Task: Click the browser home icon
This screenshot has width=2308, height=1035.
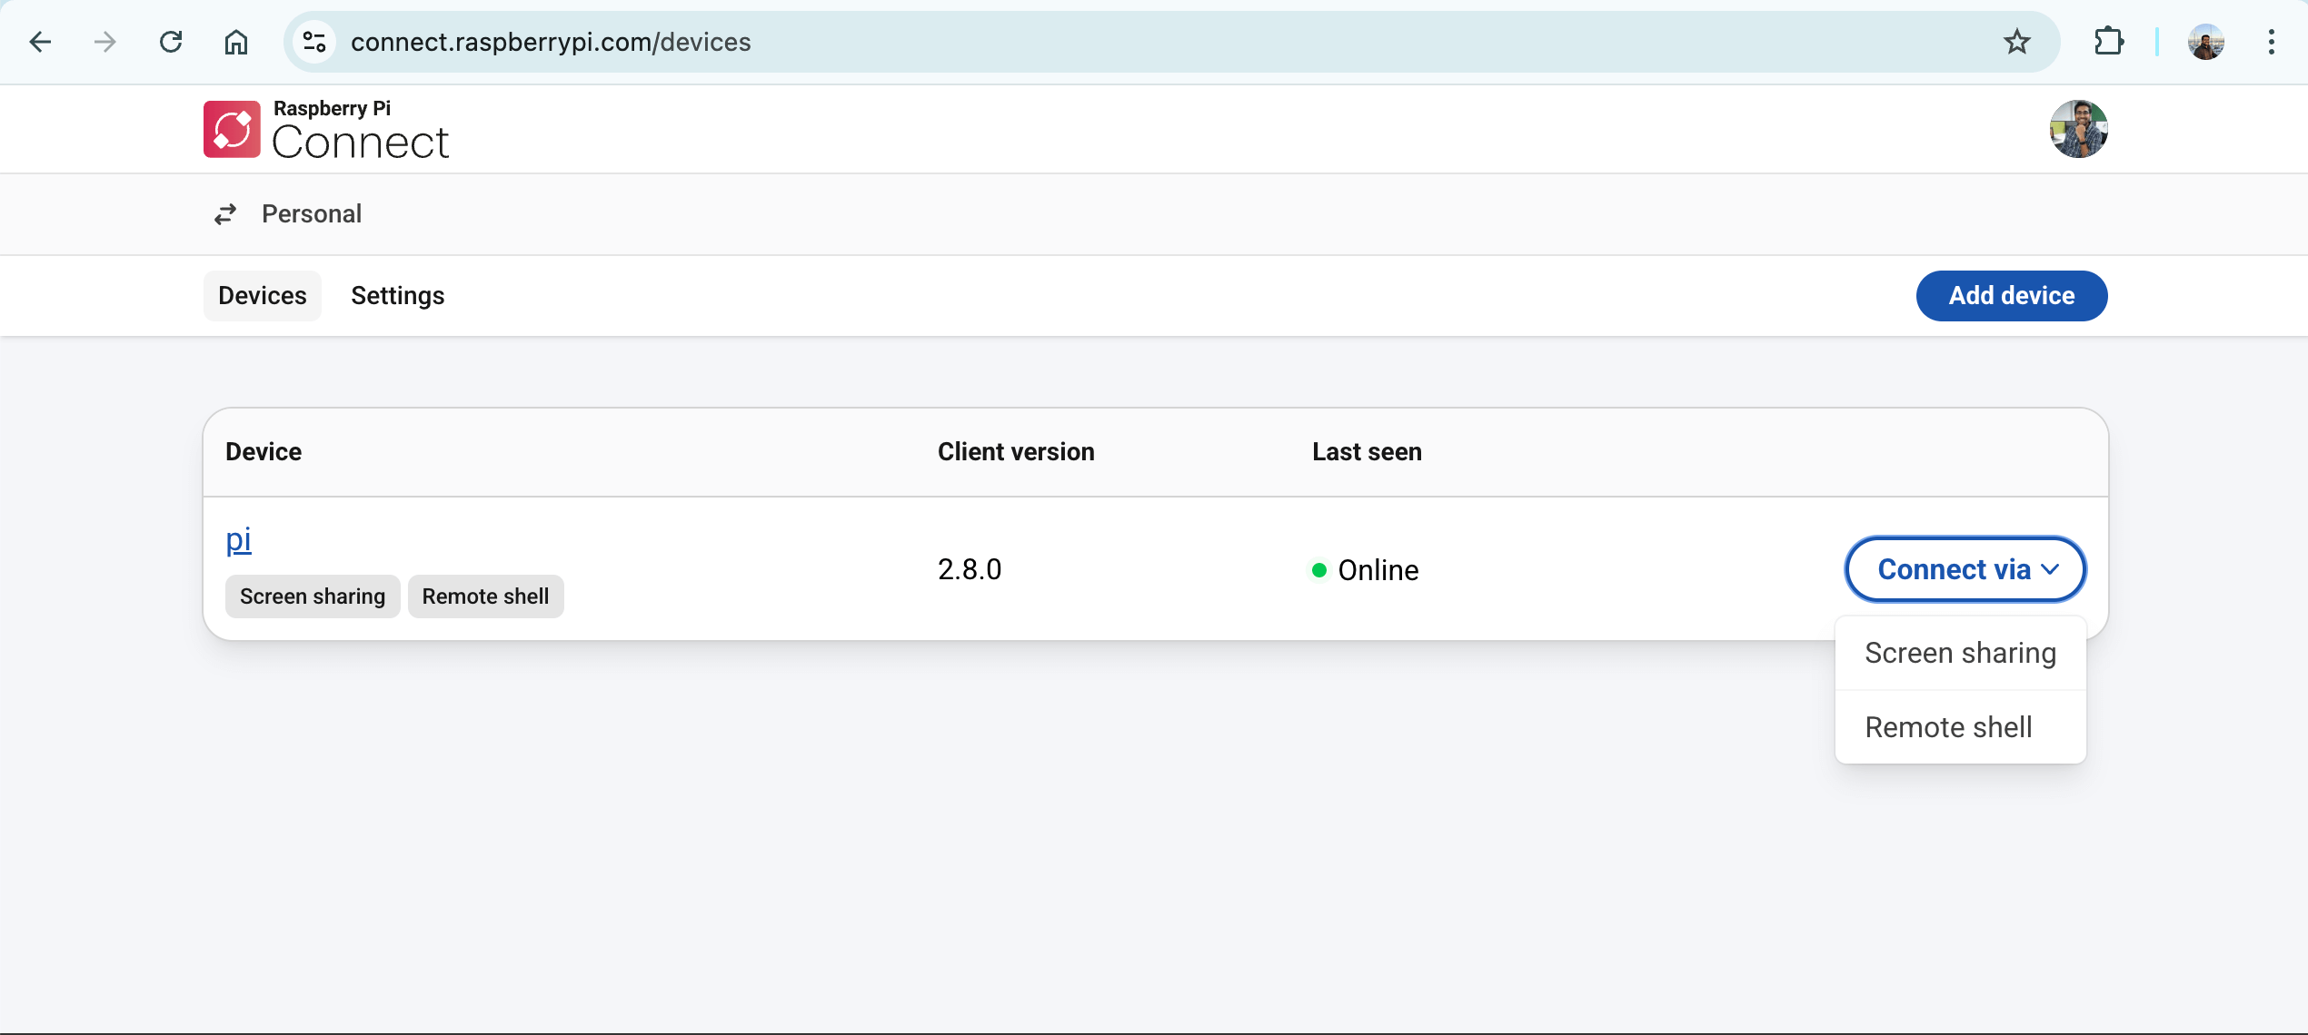Action: [x=236, y=42]
